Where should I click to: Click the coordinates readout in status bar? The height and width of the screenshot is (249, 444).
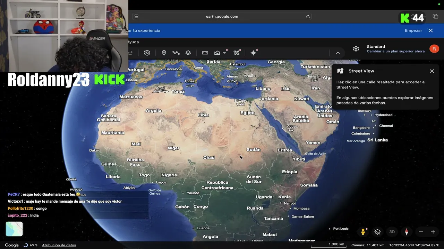(x=414, y=245)
